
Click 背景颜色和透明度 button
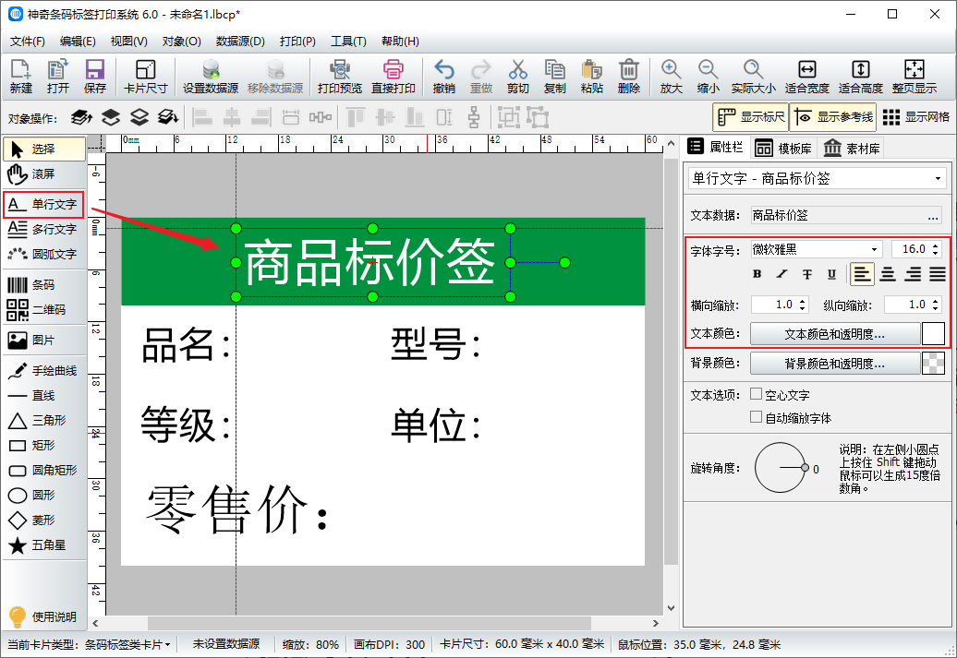834,364
